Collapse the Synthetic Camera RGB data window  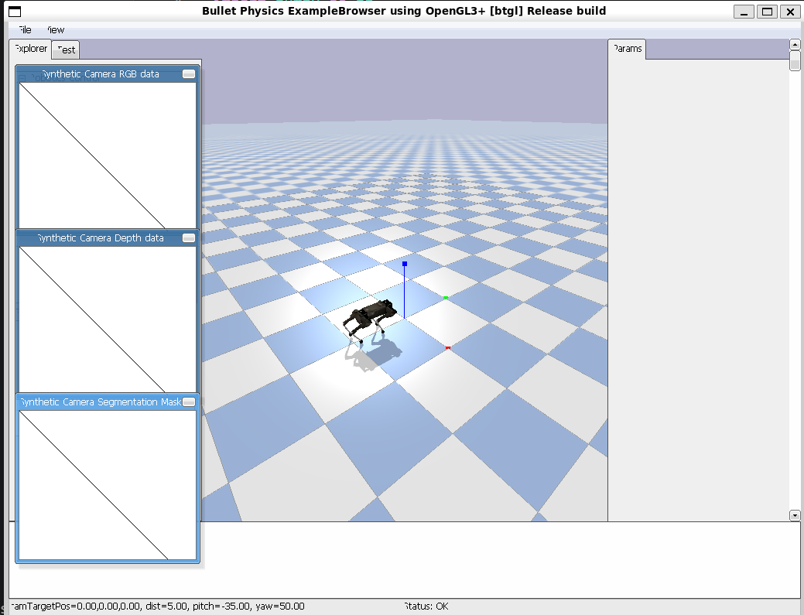[189, 73]
